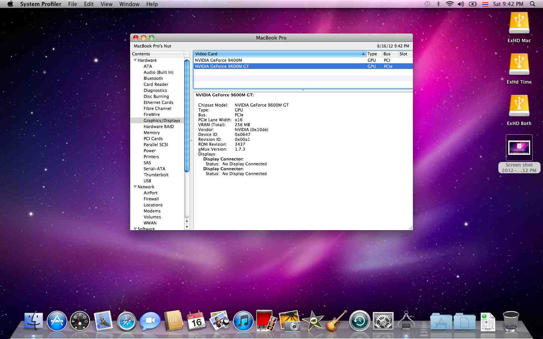Select AirPort under Network

(x=150, y=193)
